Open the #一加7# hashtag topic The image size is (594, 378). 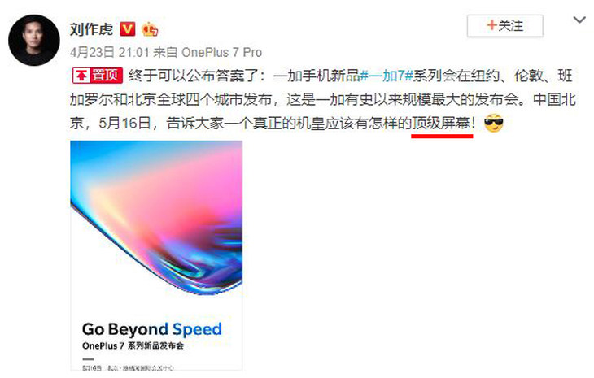[x=386, y=76]
